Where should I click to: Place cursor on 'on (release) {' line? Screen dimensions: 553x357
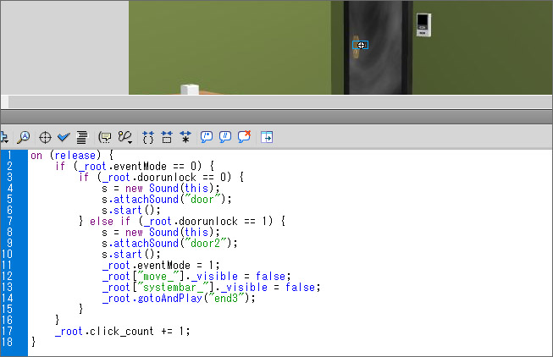72,155
